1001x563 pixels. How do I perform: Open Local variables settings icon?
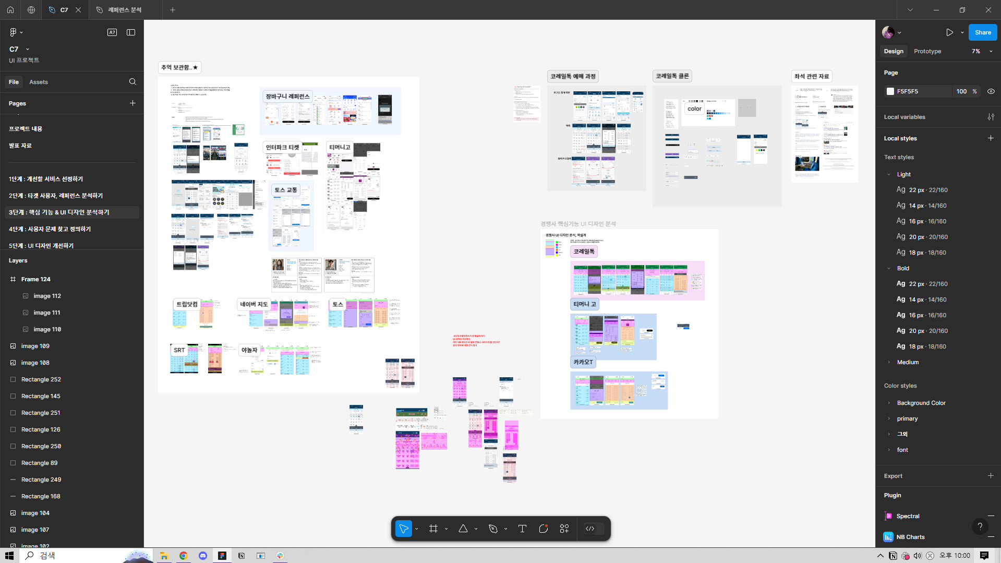tap(991, 117)
